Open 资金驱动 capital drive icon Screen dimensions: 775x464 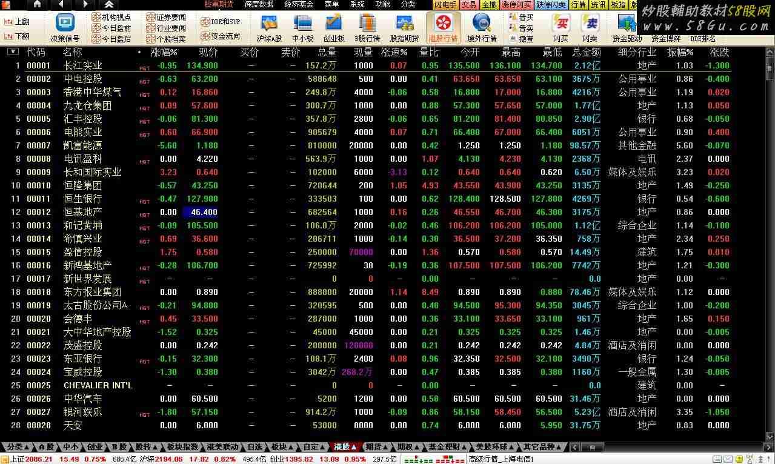[627, 28]
